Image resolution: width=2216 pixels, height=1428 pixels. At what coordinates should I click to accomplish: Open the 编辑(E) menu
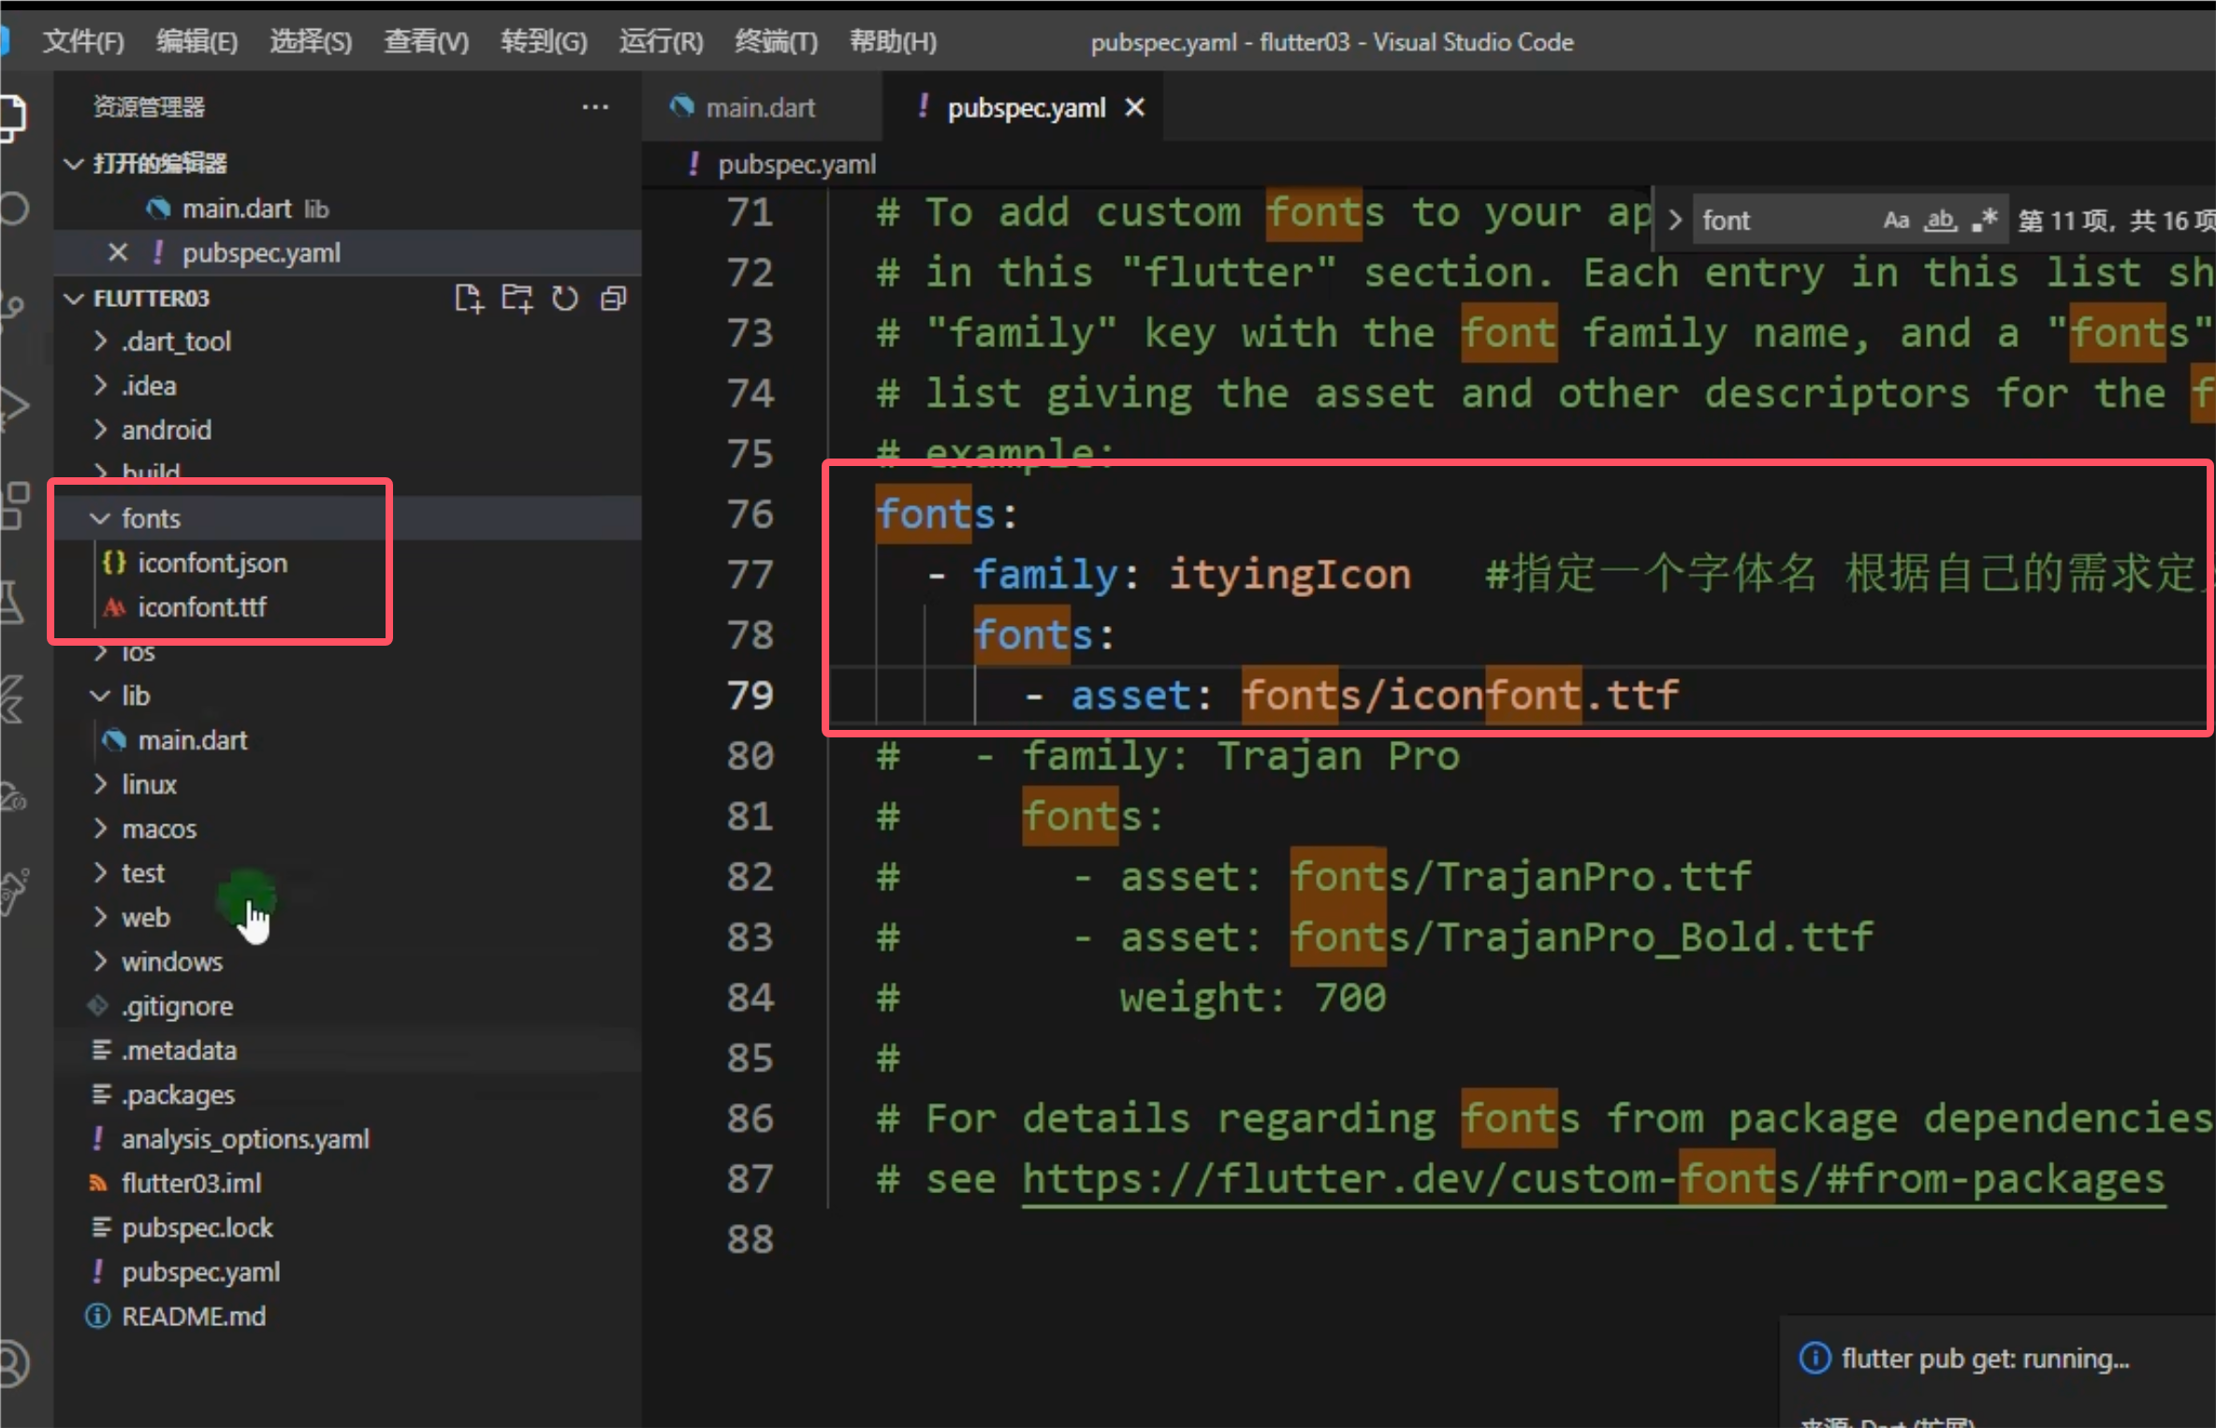click(x=197, y=42)
